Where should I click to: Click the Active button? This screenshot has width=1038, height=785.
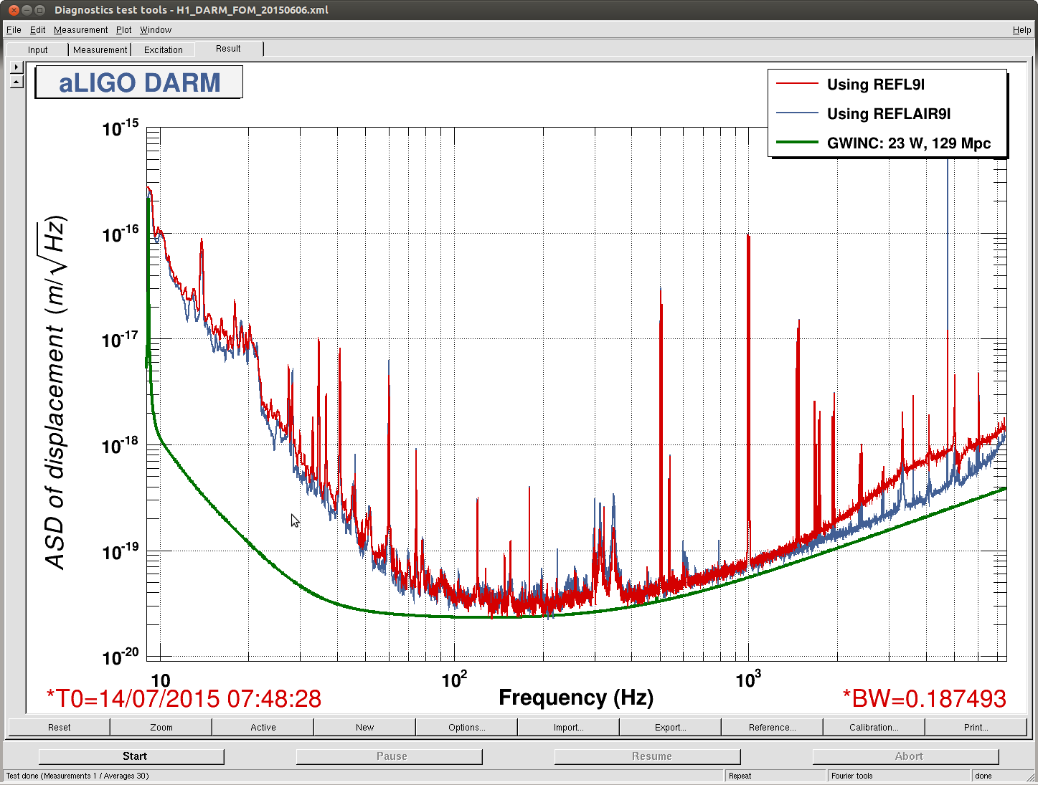coord(263,727)
